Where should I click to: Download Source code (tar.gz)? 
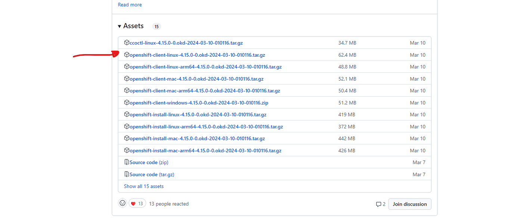pos(152,174)
